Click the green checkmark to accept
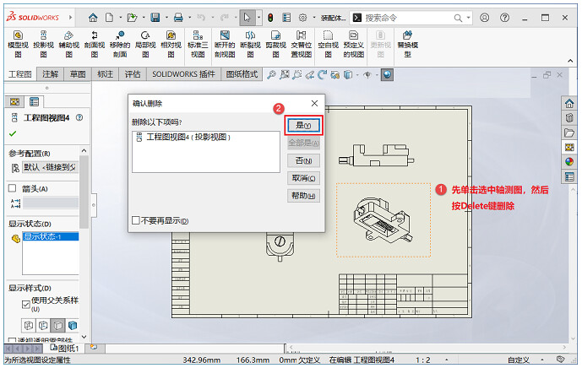582x368 pixels. tap(13, 133)
